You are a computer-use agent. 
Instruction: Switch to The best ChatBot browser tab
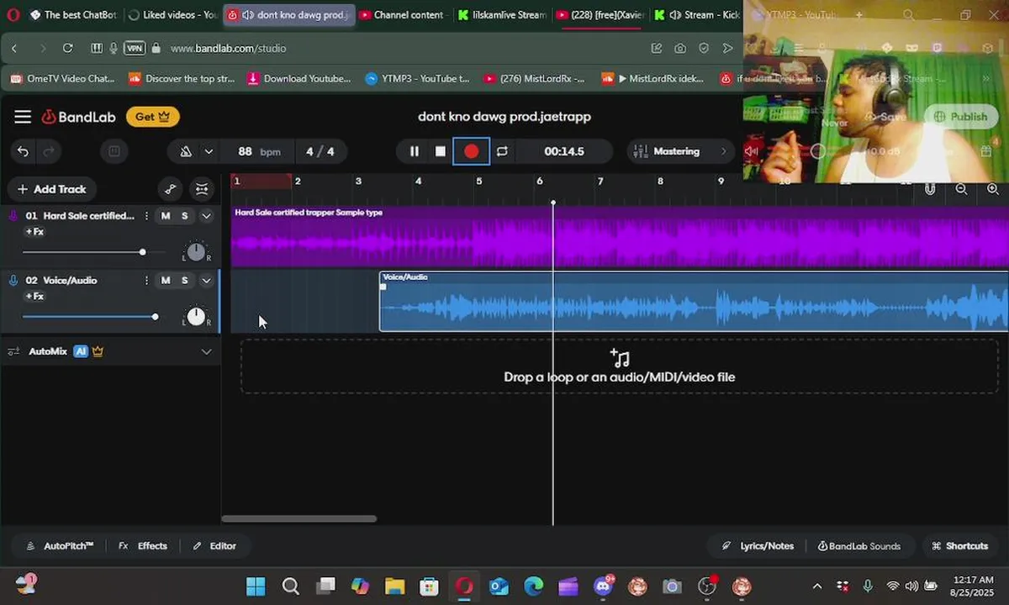72,15
